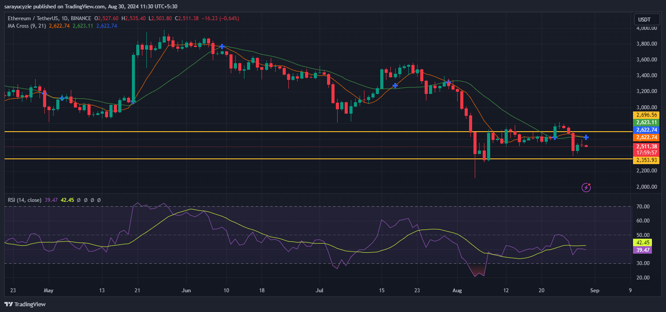
Task: Open the USDT currency selector
Action: 646,19
